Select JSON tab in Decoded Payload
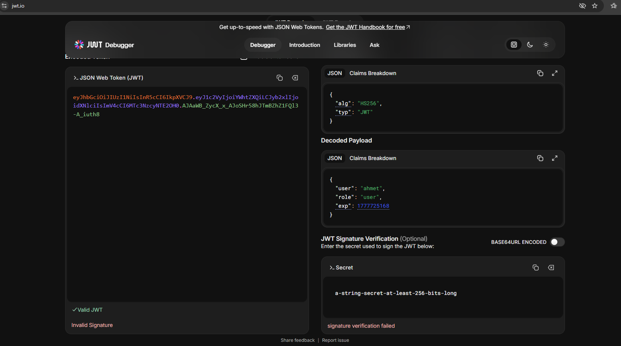Image resolution: width=621 pixels, height=346 pixels. tap(335, 158)
